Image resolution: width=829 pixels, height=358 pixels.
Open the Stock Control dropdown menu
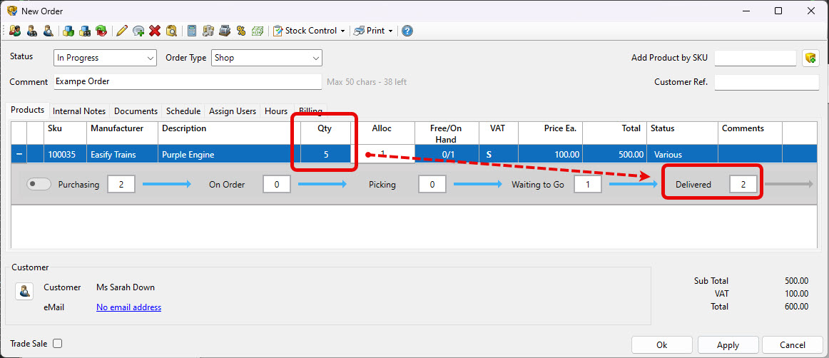(310, 31)
